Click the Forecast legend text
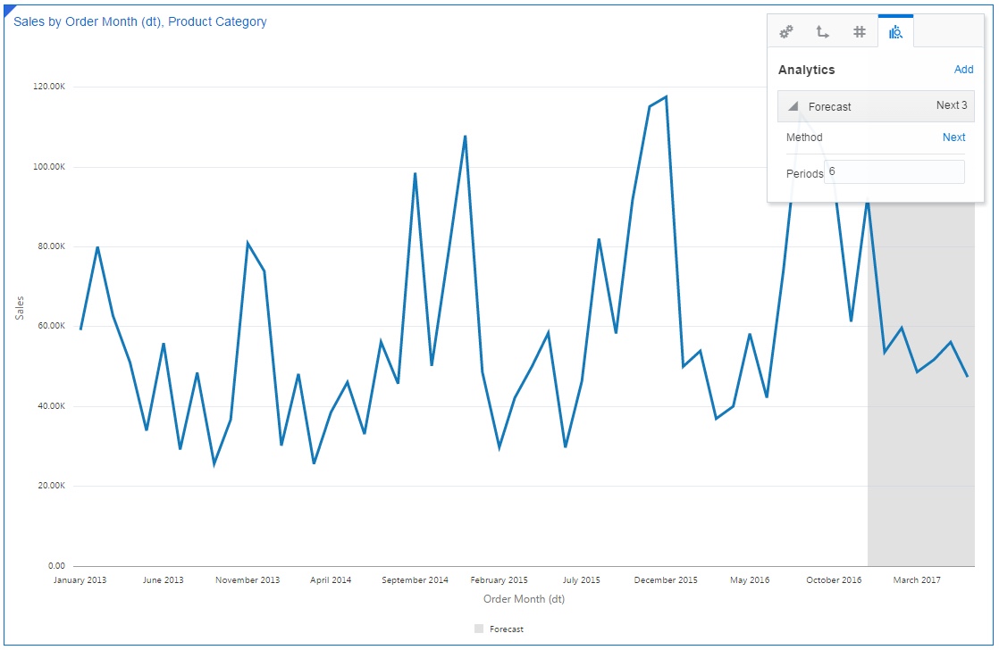999x650 pixels. tap(505, 629)
